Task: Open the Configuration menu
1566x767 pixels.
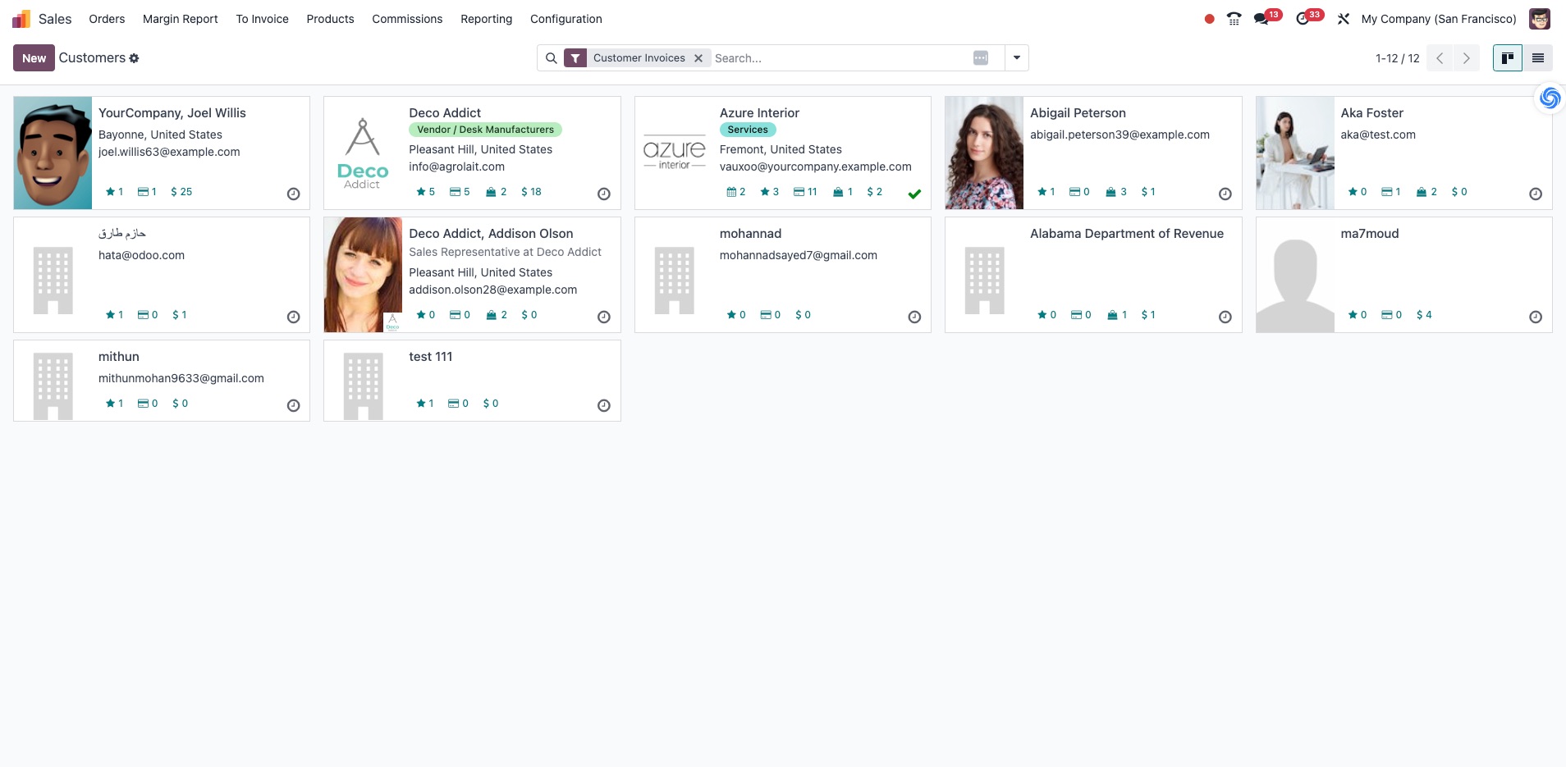Action: [566, 19]
